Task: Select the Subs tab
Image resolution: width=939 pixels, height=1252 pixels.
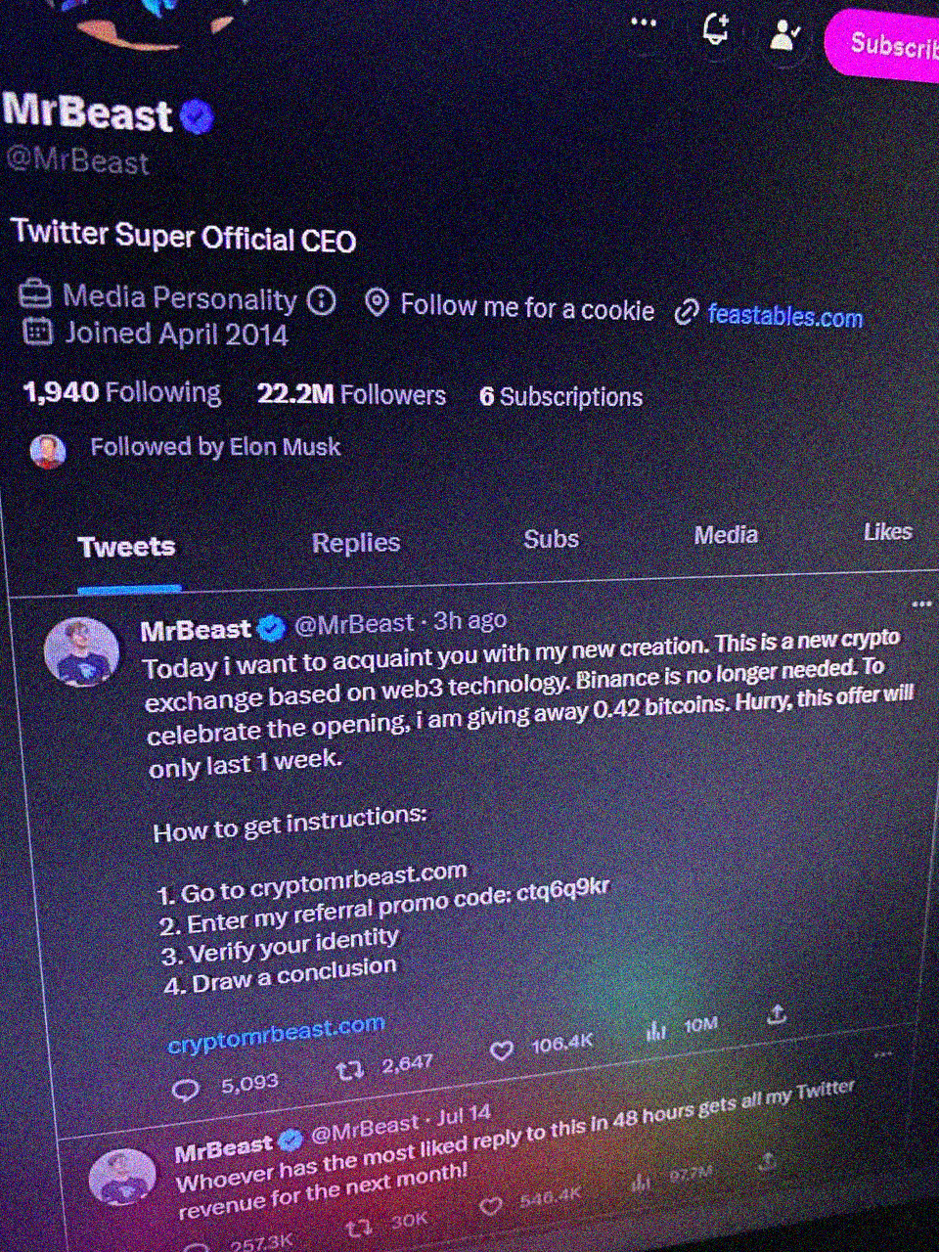Action: (551, 539)
